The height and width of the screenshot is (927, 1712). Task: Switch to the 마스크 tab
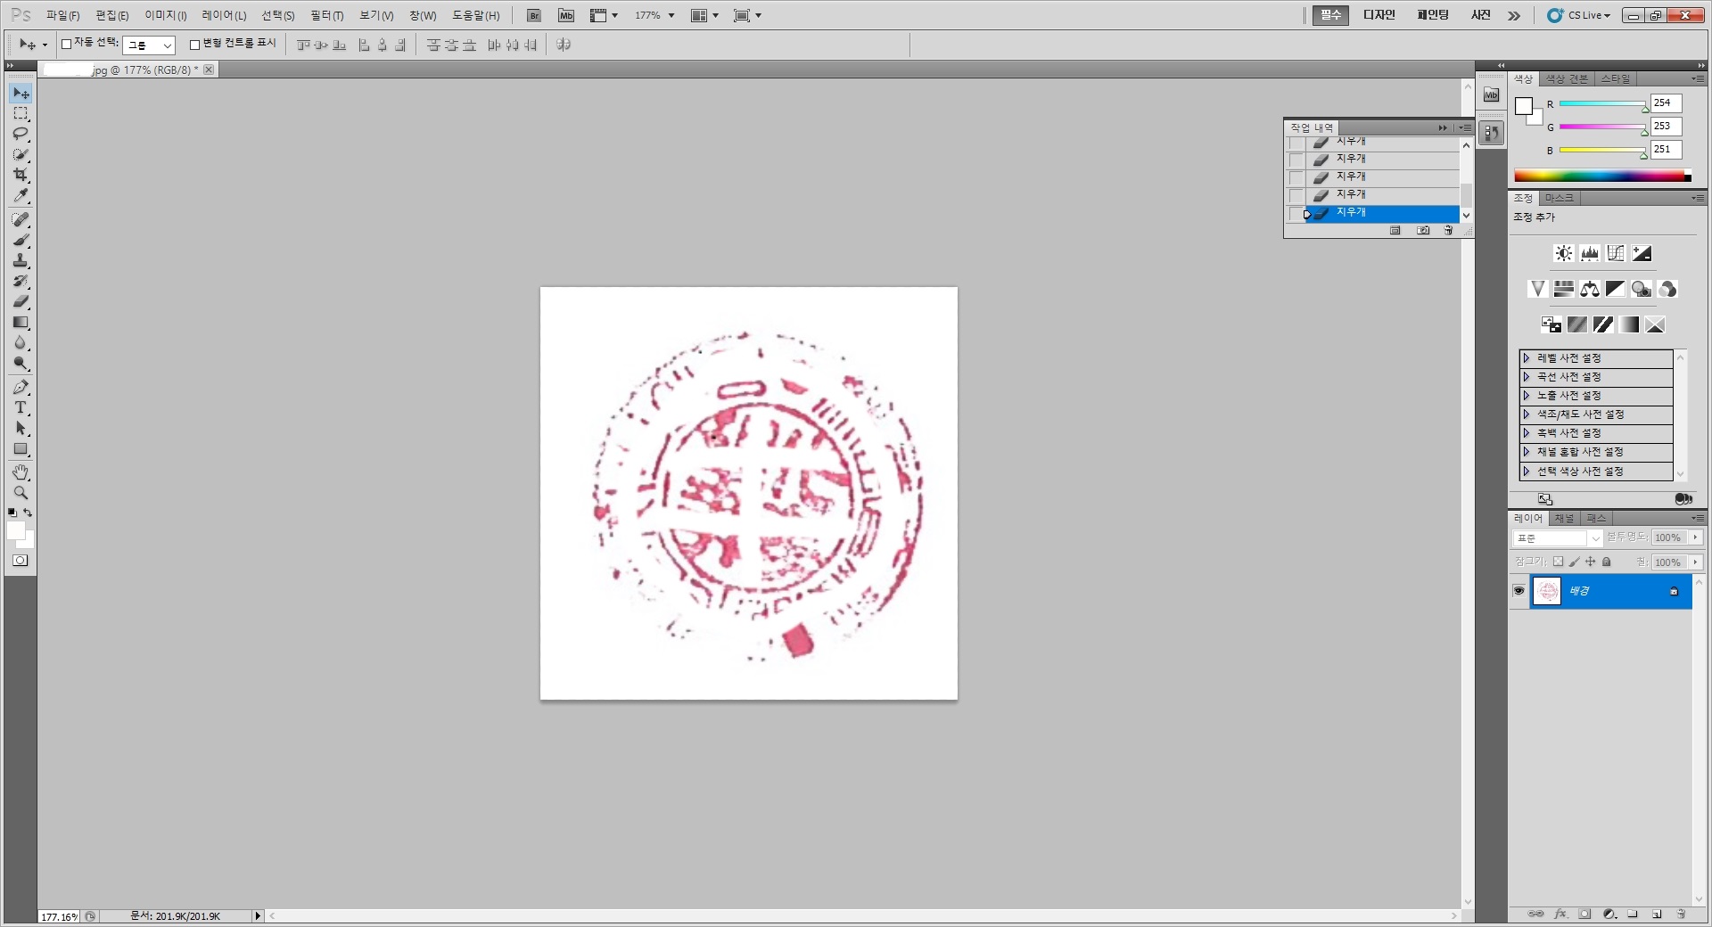coord(1559,198)
